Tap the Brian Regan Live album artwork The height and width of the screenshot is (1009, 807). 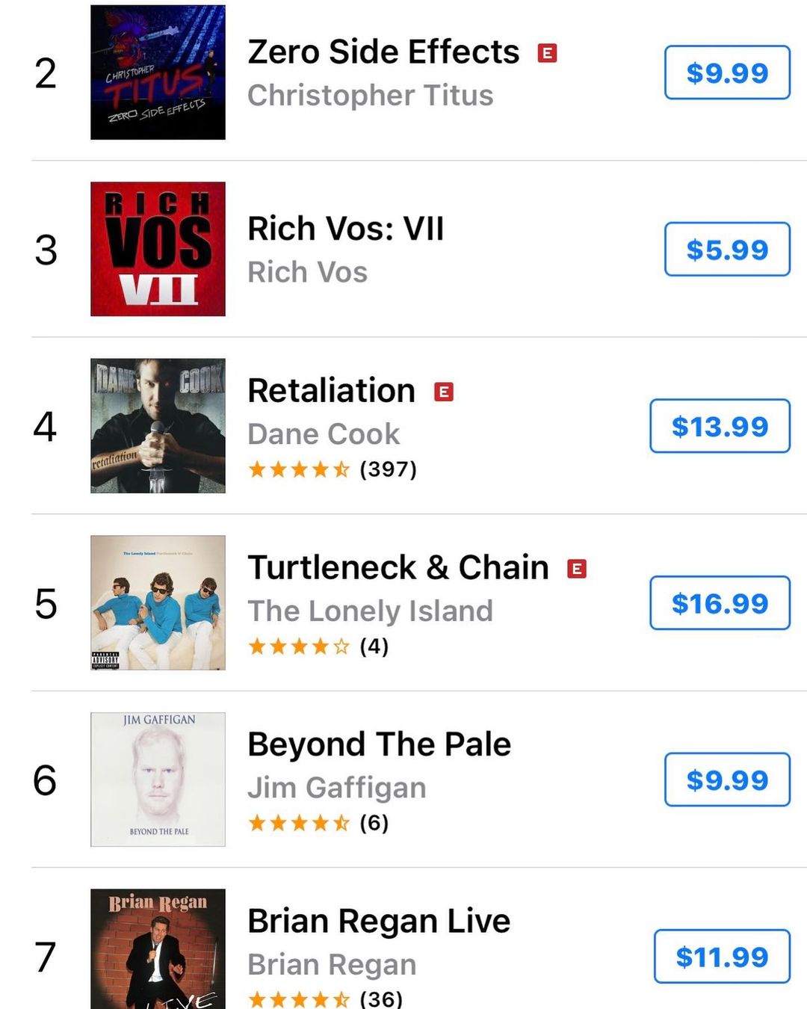(158, 951)
